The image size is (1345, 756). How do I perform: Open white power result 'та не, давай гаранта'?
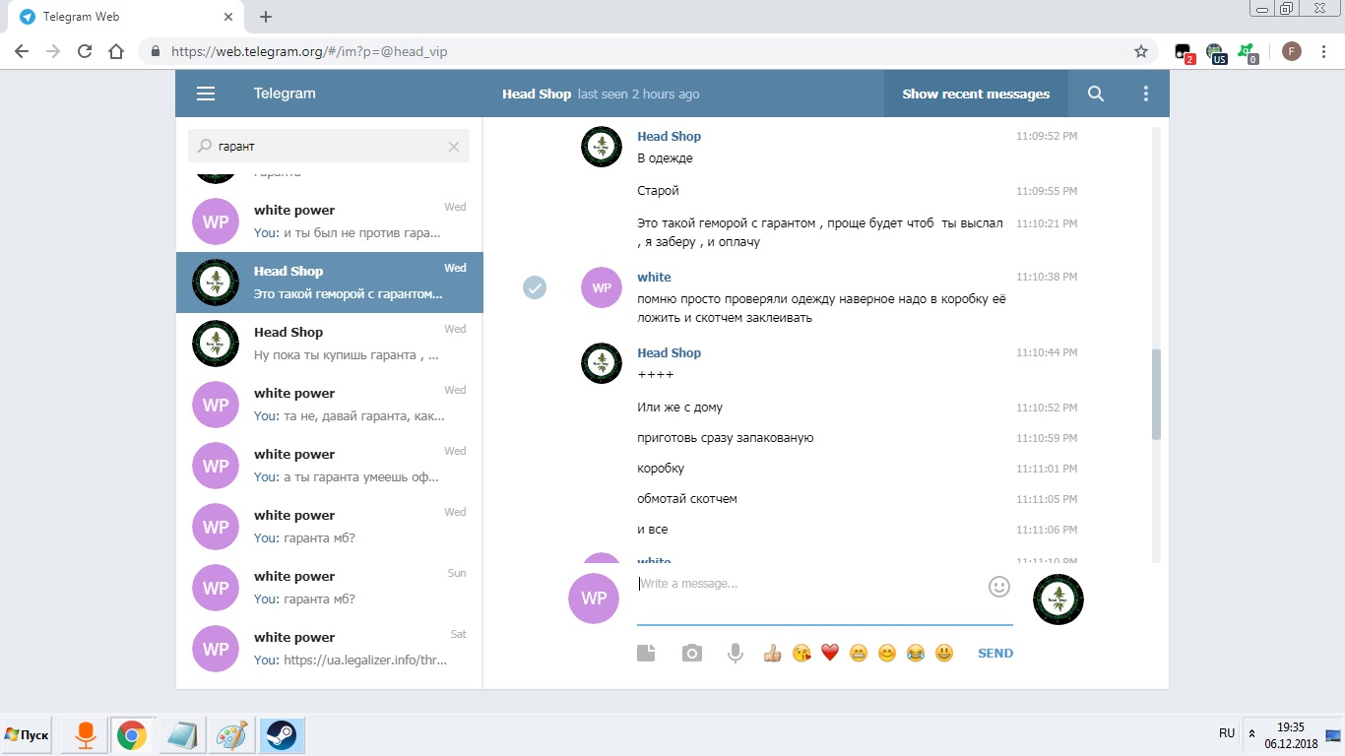(x=330, y=405)
